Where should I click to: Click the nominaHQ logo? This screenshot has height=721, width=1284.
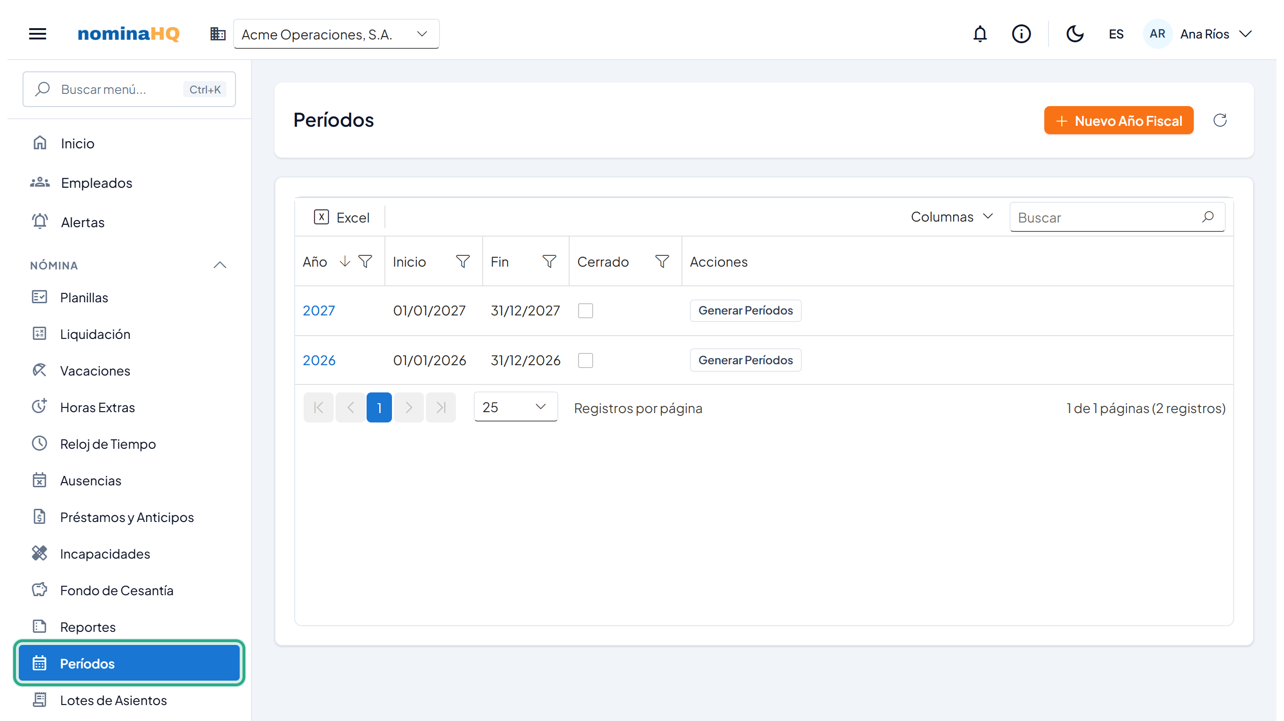pos(129,34)
